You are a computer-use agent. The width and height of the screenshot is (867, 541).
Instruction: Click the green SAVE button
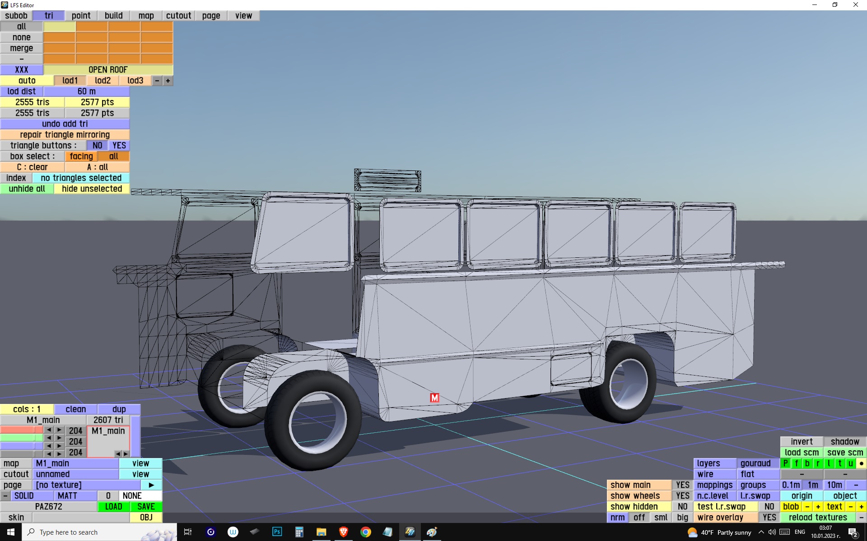[x=146, y=507]
